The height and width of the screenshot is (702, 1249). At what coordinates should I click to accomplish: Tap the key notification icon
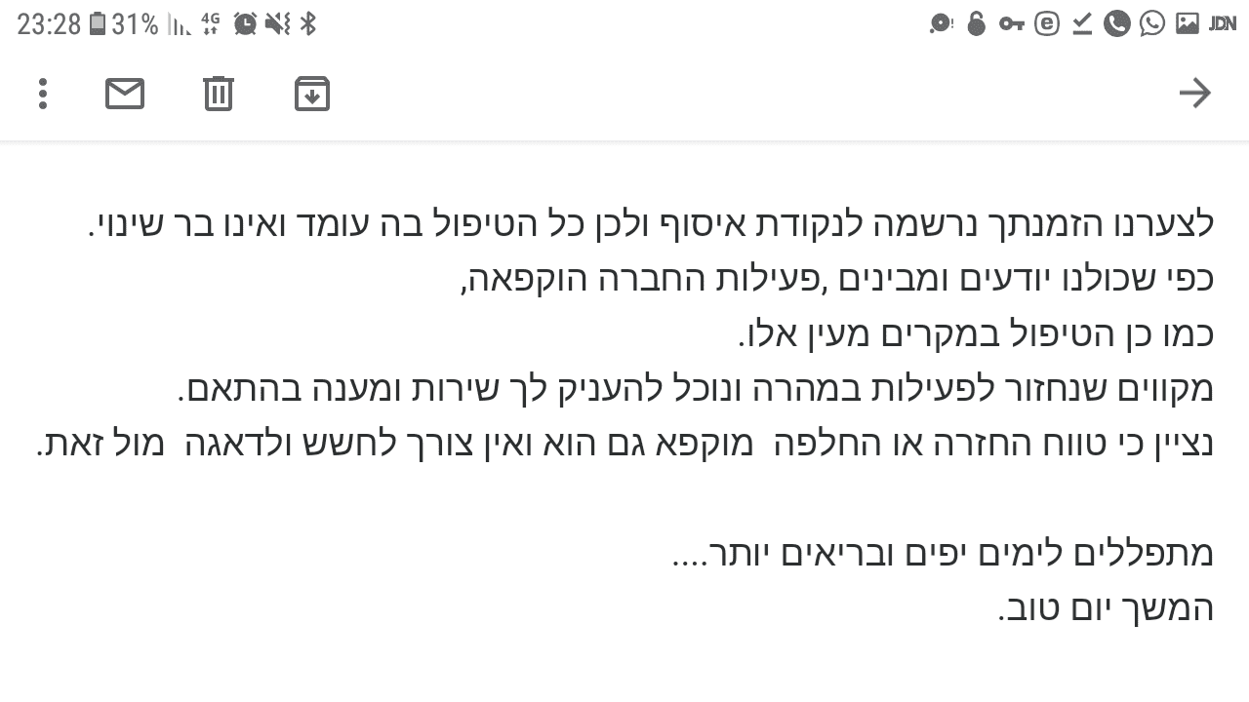[x=1012, y=23]
